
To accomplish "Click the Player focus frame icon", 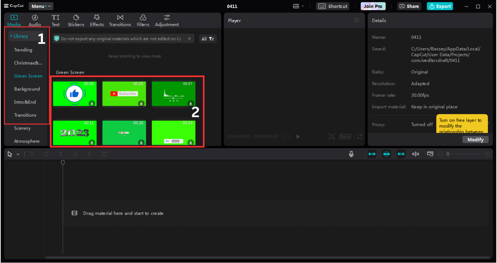I will [x=332, y=136].
